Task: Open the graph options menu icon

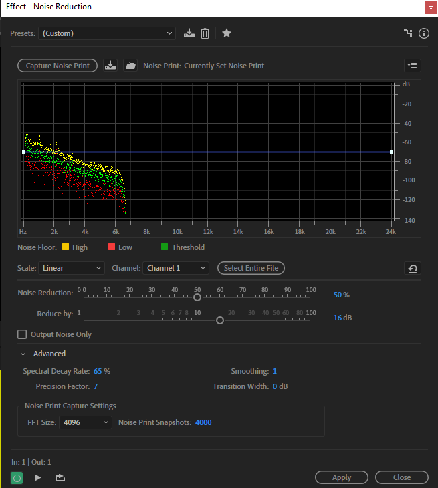Action: click(411, 66)
